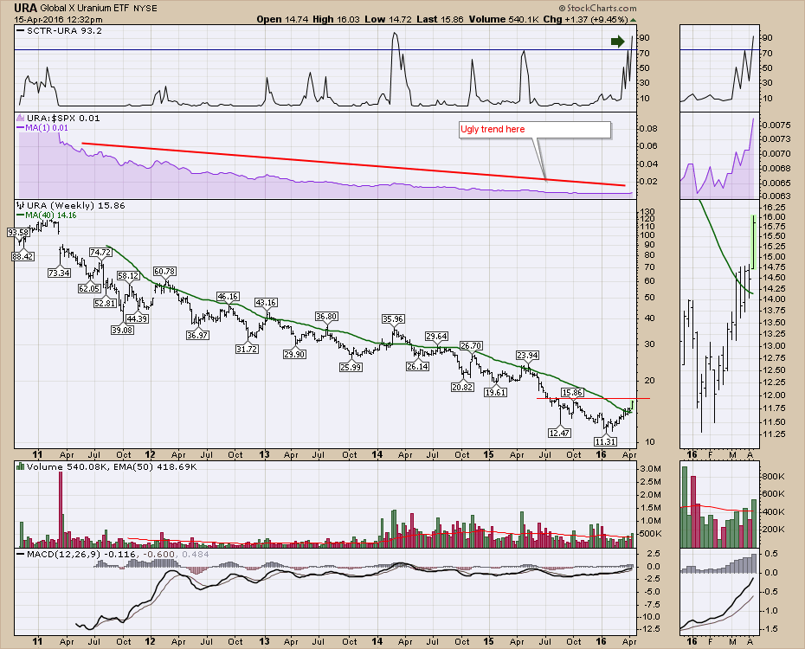
Task: Click the 'Ugly trend here' annotation box
Action: (x=534, y=130)
